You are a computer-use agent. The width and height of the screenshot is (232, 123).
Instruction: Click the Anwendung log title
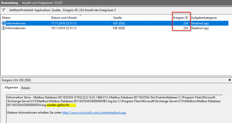click(9, 3)
